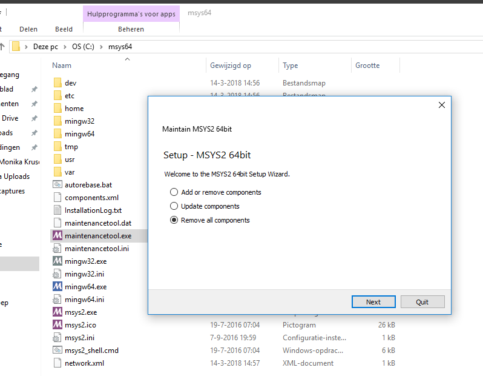Navigate up with the up arrow
The image size is (483, 376).
coord(2,47)
